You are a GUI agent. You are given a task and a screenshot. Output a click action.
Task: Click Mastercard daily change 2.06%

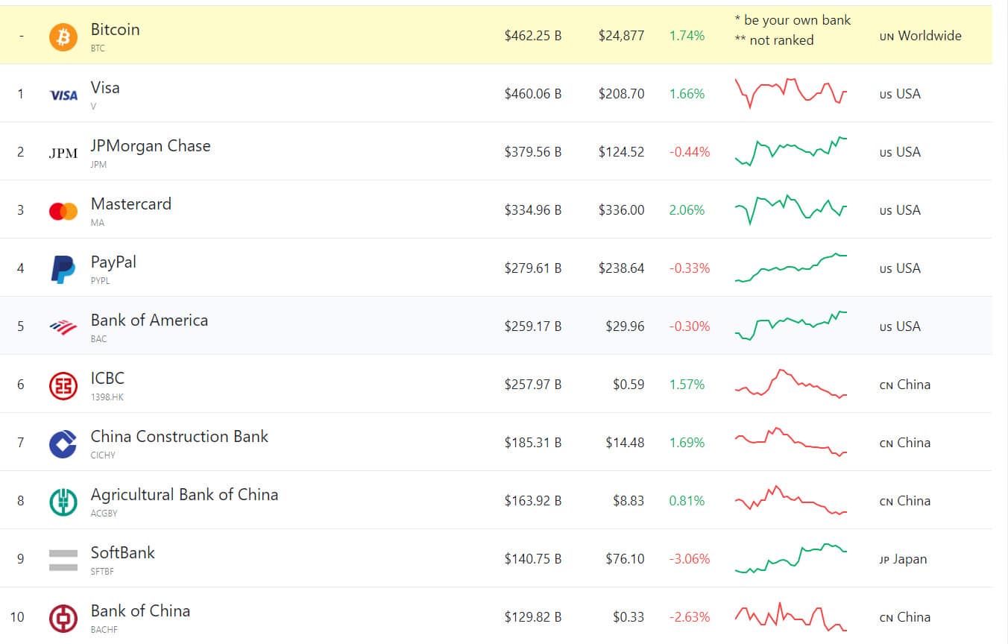(687, 209)
